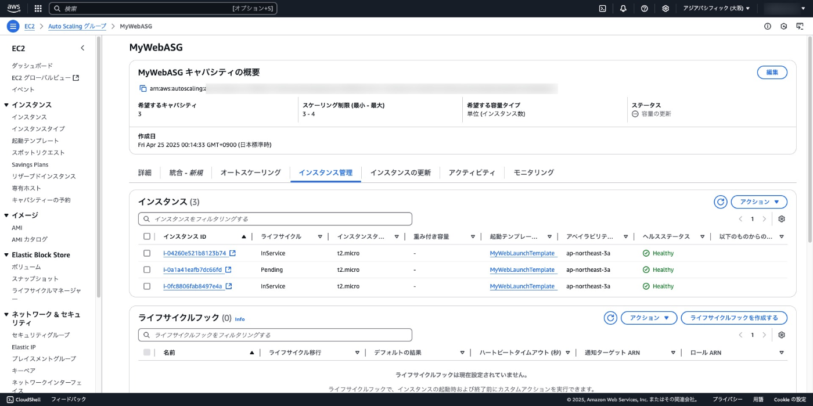Open the lifecycle hooks Info link

tap(240, 319)
